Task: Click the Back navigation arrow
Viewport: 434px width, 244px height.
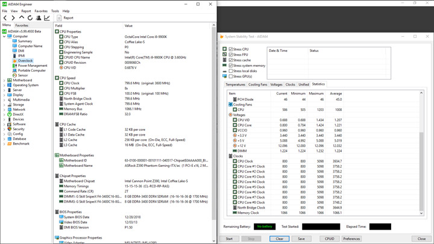Action: coord(5,18)
